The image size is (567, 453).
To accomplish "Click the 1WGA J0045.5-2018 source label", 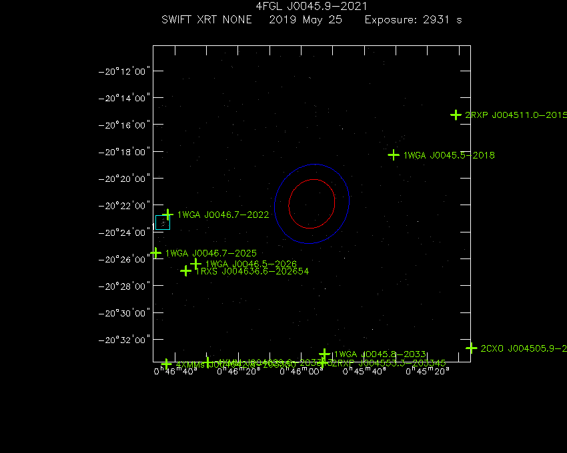I will (449, 156).
